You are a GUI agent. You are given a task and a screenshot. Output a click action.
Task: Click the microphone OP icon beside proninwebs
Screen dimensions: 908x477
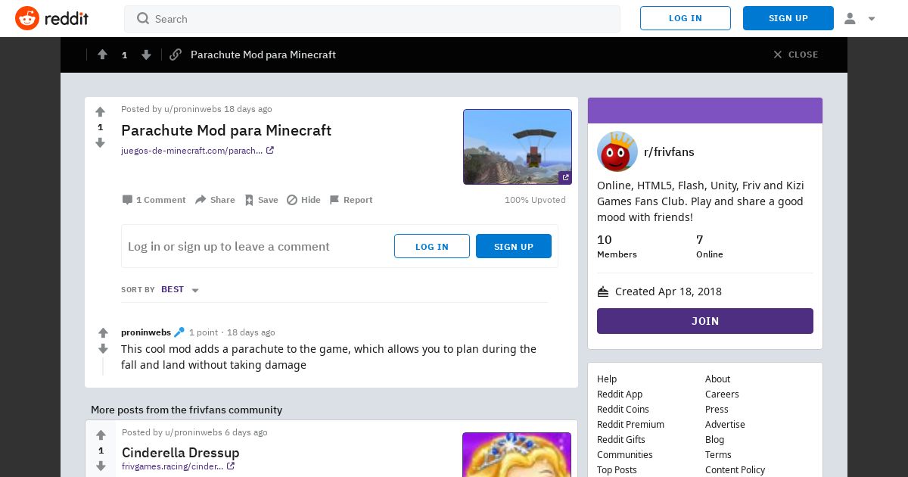(x=179, y=332)
